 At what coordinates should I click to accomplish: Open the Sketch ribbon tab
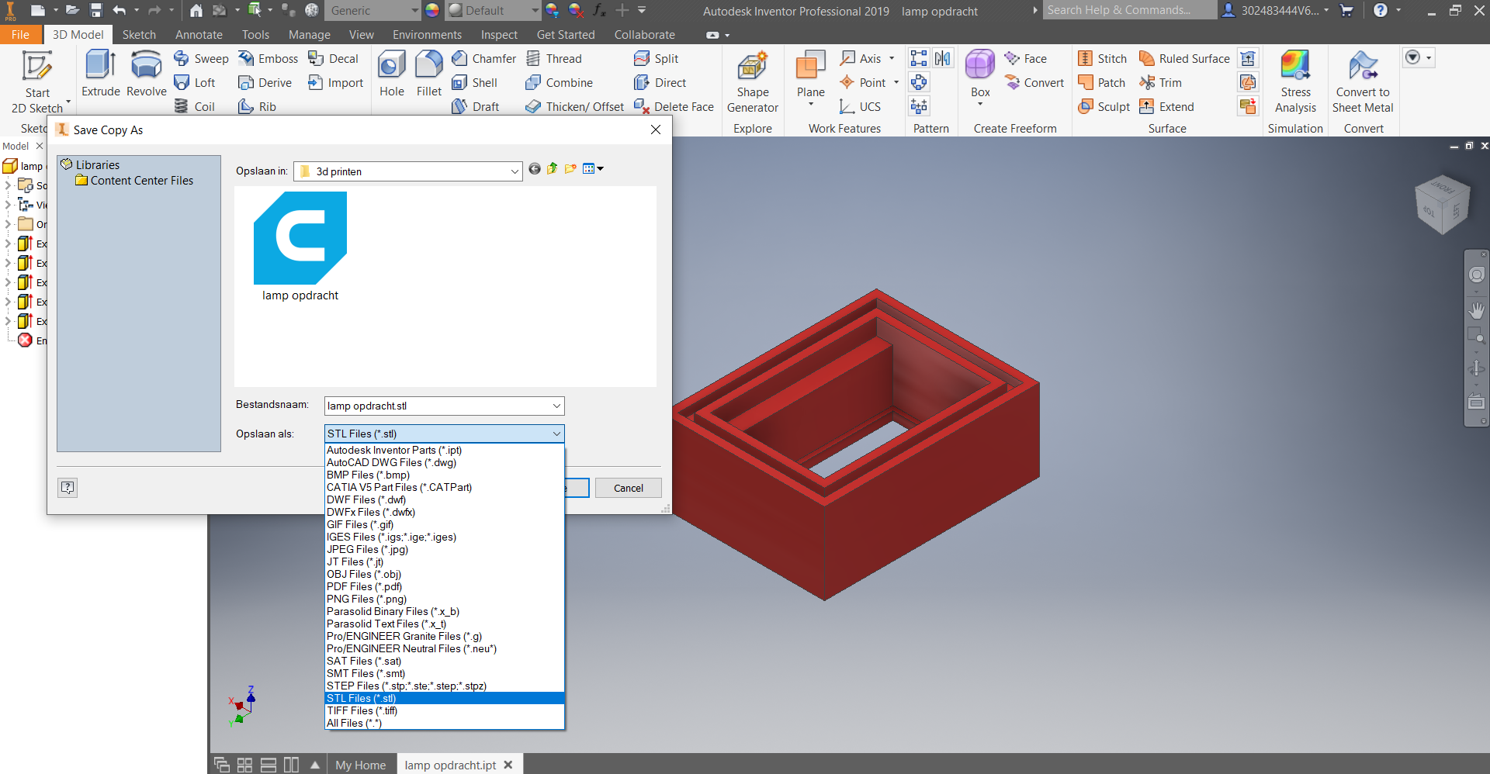[139, 35]
